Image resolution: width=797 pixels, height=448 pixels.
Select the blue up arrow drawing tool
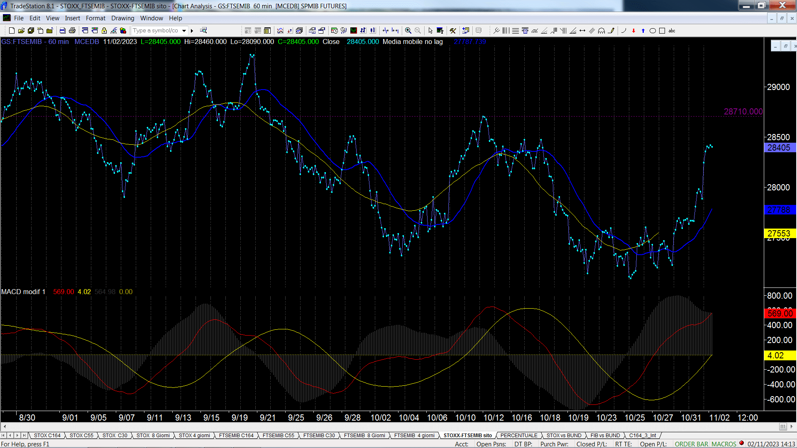click(643, 31)
